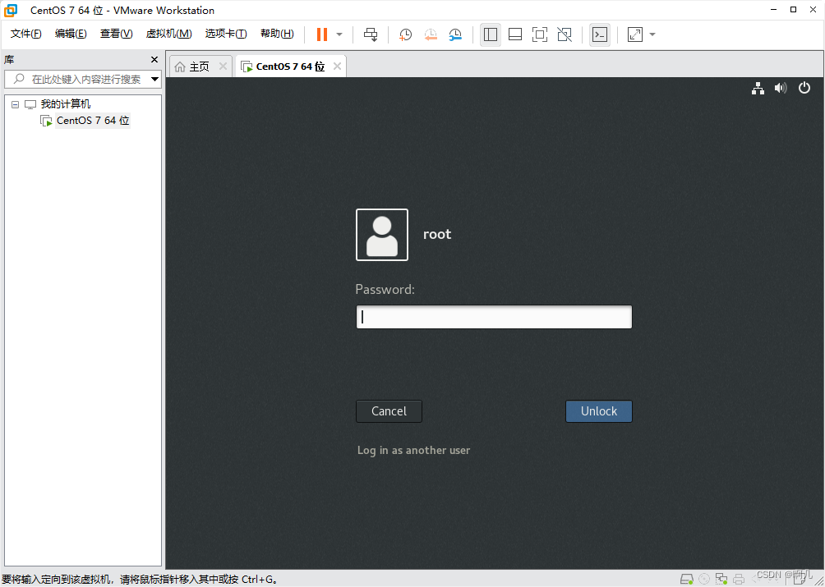Open the 选项卡(T) menu
825x587 pixels.
pyautogui.click(x=226, y=34)
